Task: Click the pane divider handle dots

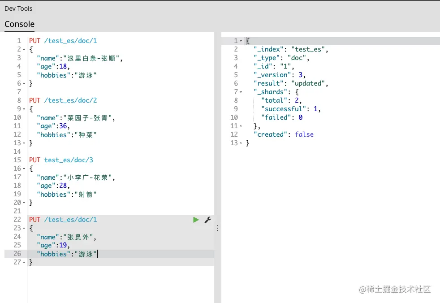Action: pos(218,228)
